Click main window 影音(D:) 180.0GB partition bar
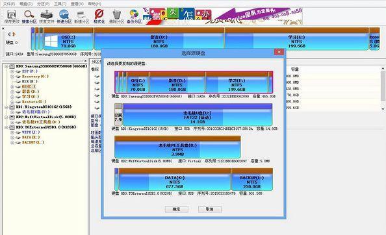 (x=159, y=40)
